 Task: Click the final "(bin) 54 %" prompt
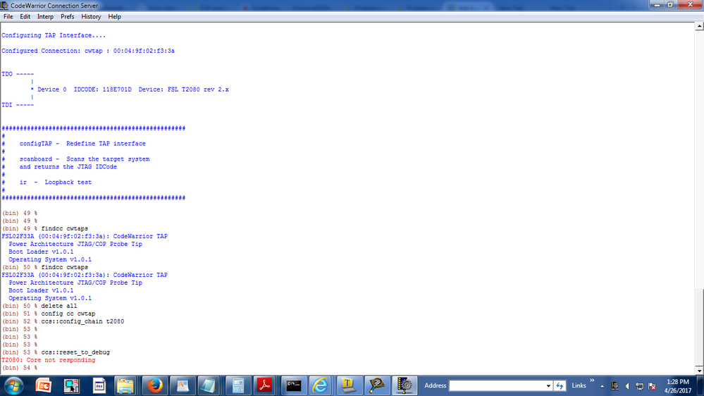20,368
